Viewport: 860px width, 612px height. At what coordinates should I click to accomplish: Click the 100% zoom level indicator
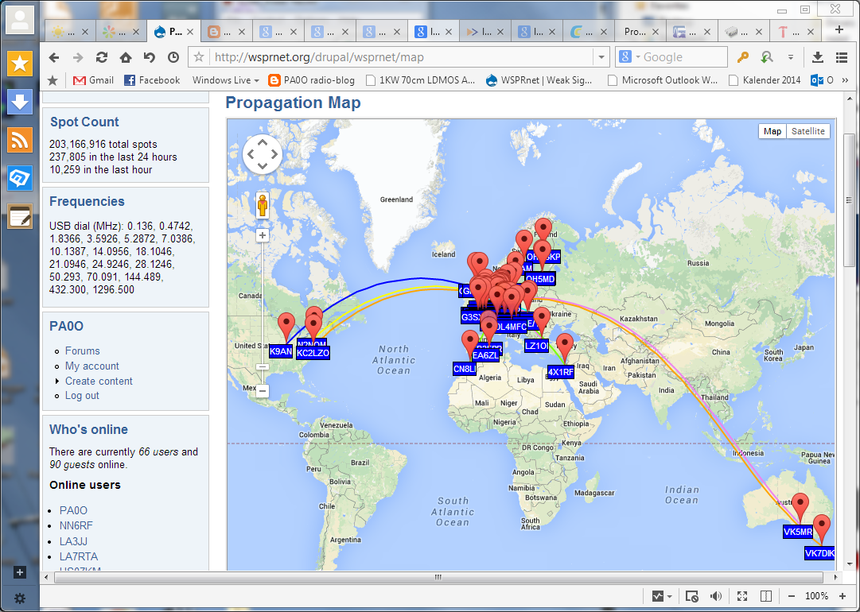[x=816, y=596]
